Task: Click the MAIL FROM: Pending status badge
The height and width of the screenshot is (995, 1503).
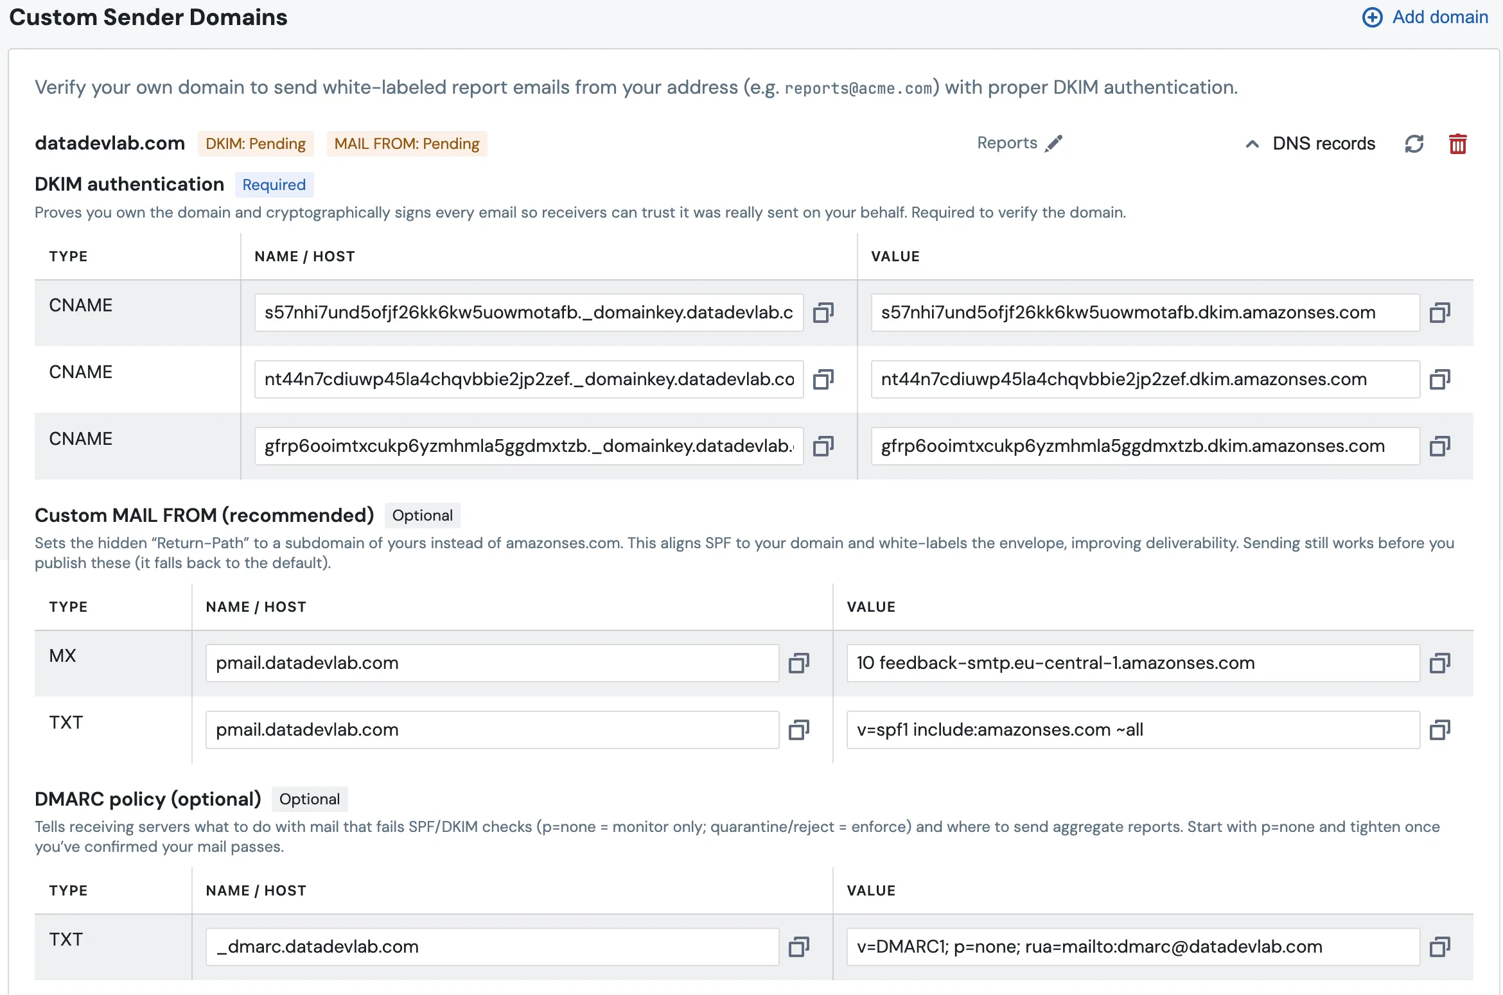Action: tap(407, 144)
